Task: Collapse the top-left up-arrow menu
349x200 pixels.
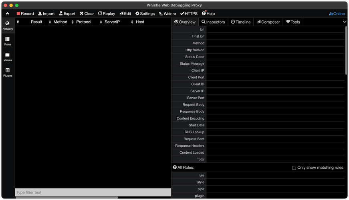Action: 7,14
